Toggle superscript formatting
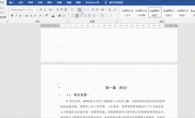Screen dimensions: 195x118 35,16
